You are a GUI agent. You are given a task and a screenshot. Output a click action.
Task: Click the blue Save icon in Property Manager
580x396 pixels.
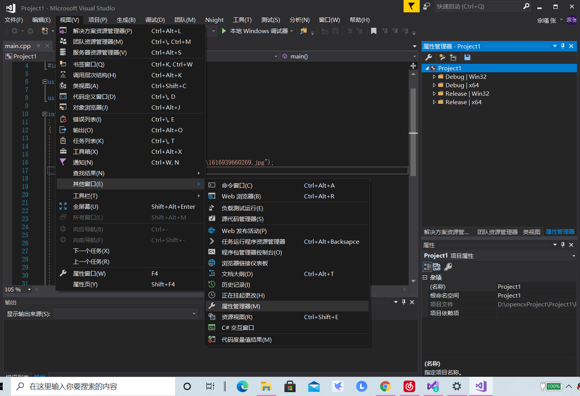pyautogui.click(x=467, y=57)
